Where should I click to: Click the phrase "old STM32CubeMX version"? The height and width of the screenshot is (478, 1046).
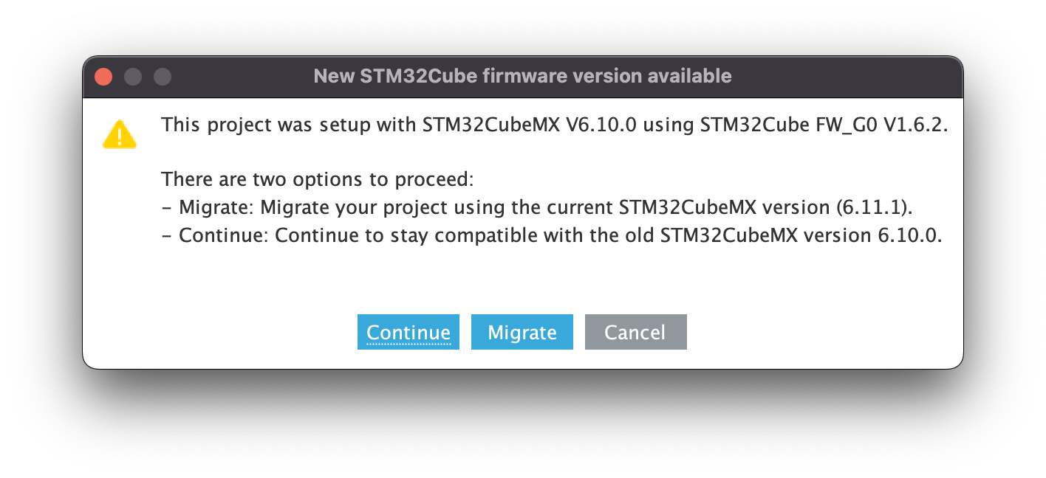pyautogui.click(x=748, y=236)
